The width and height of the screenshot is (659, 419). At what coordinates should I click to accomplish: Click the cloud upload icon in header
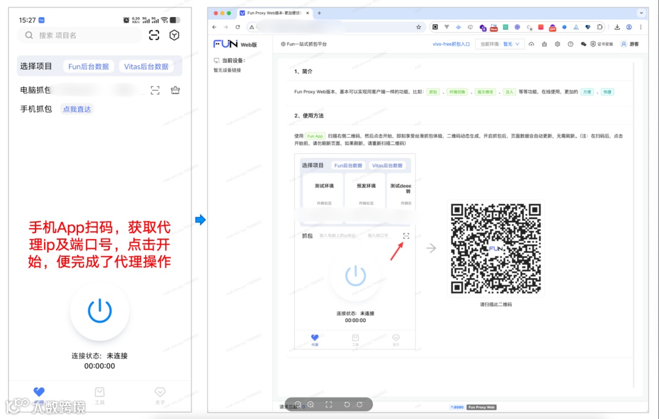(531, 44)
